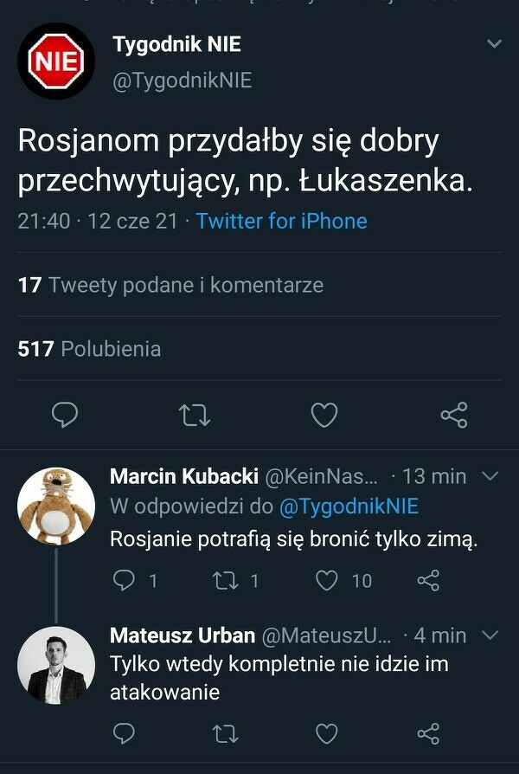View 17 Tweety podane i komentarze
519x774 pixels.
[x=170, y=285]
